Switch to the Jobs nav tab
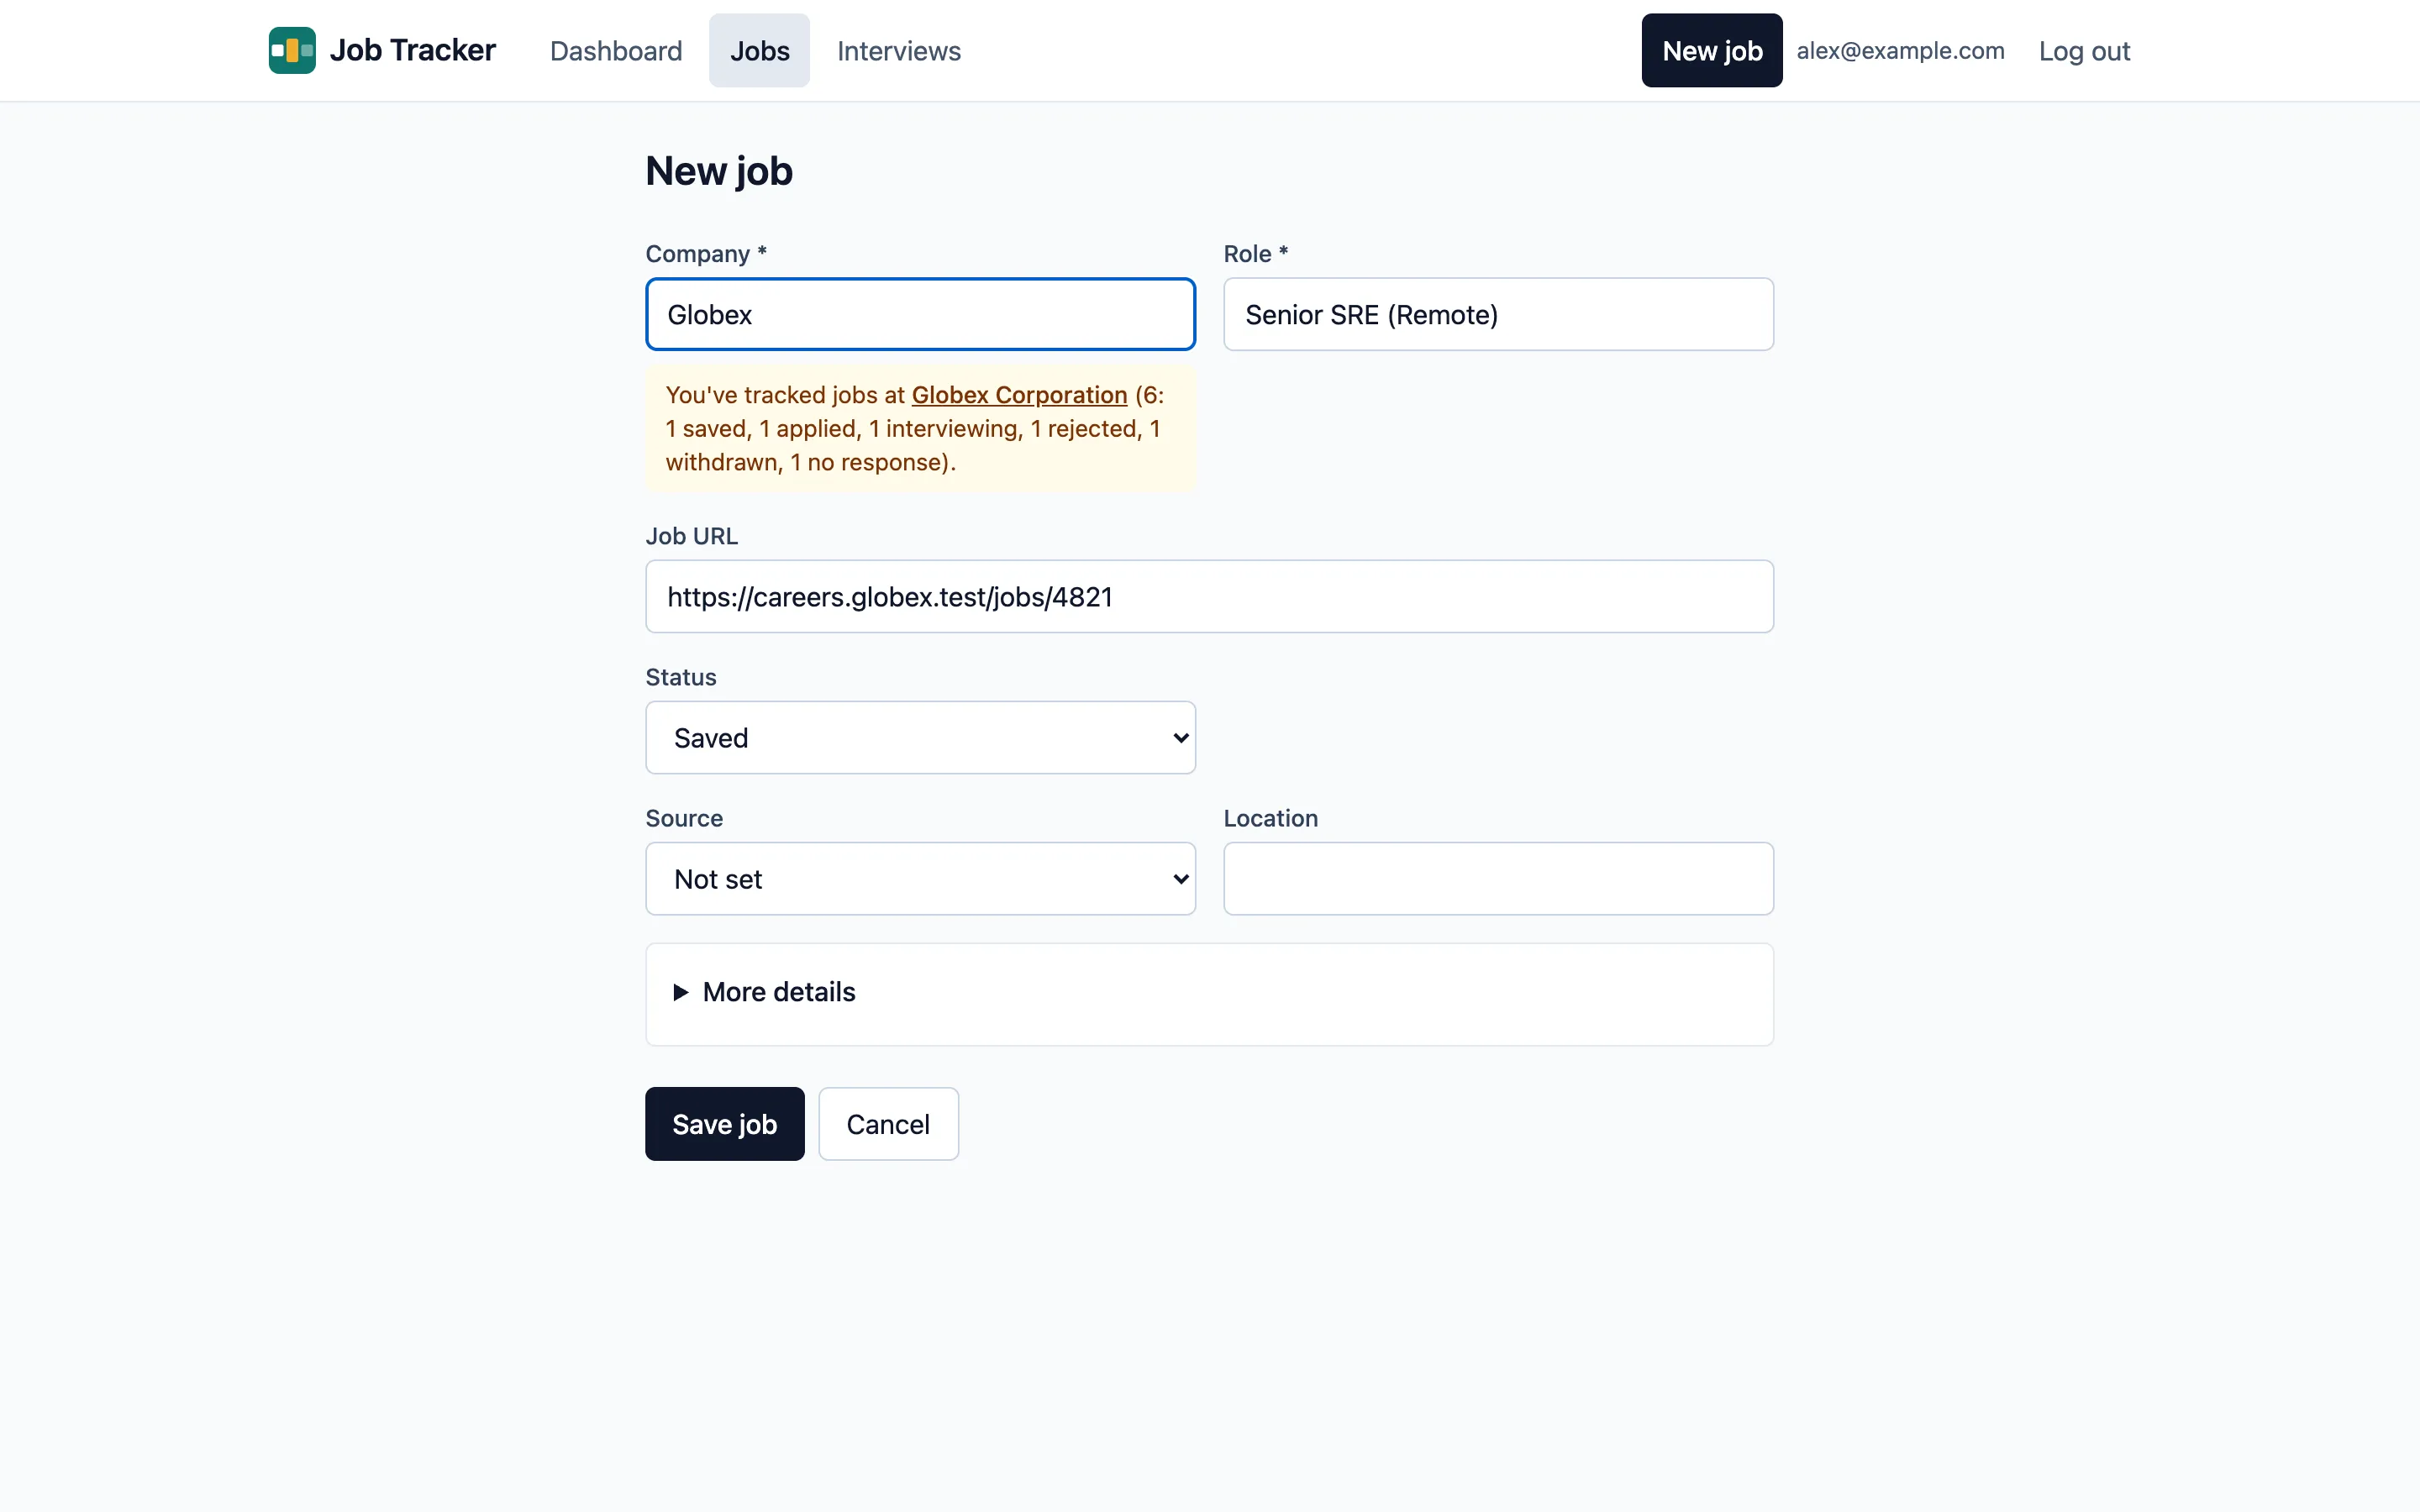 [759, 51]
